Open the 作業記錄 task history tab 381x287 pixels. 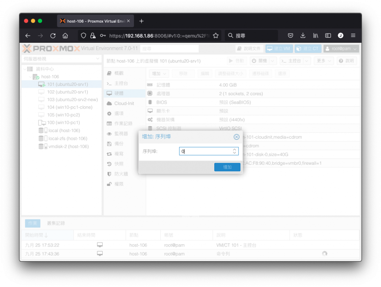tap(124, 123)
